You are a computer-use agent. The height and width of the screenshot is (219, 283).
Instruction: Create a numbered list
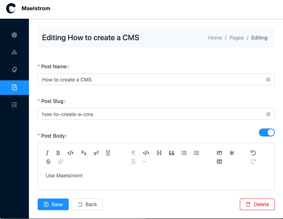(196, 153)
